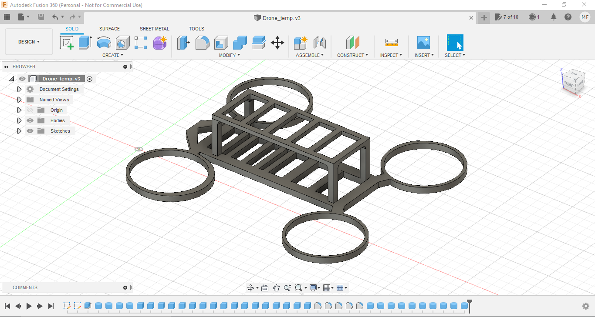This screenshot has width=595, height=317.
Task: Click the Measure ruler icon
Action: pos(391,43)
